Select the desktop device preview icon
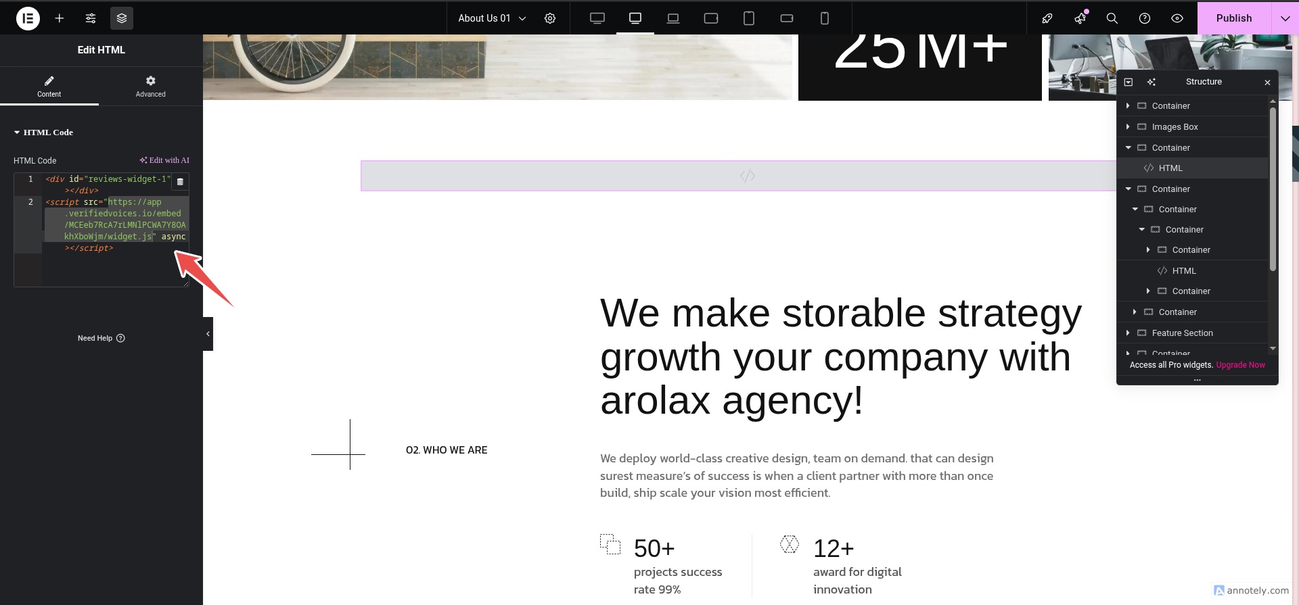The image size is (1299, 605). (635, 18)
